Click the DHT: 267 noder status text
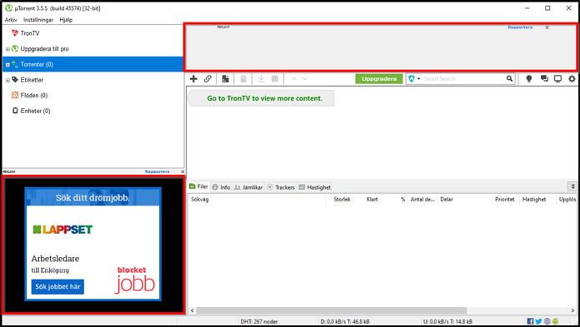Image resolution: width=580 pixels, height=327 pixels. pyautogui.click(x=259, y=321)
